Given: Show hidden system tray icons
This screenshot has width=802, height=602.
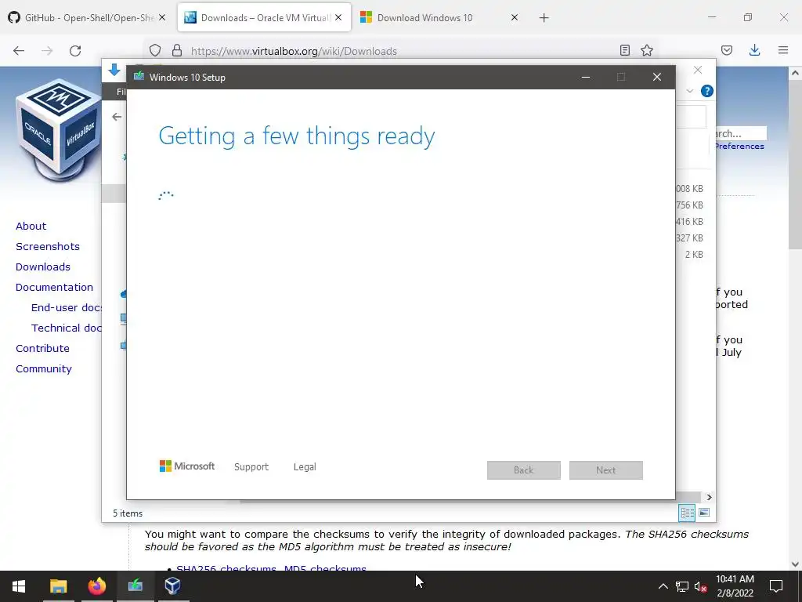Looking at the screenshot, I should coord(663,586).
